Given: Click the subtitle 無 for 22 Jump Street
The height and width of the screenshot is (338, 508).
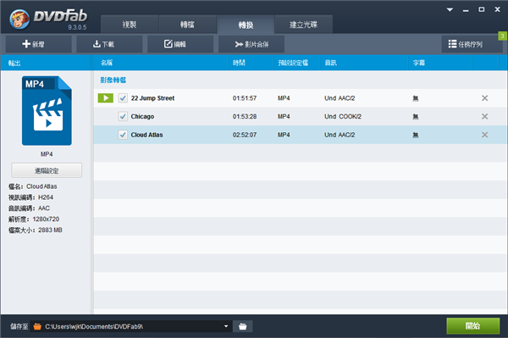Looking at the screenshot, I should (x=416, y=98).
